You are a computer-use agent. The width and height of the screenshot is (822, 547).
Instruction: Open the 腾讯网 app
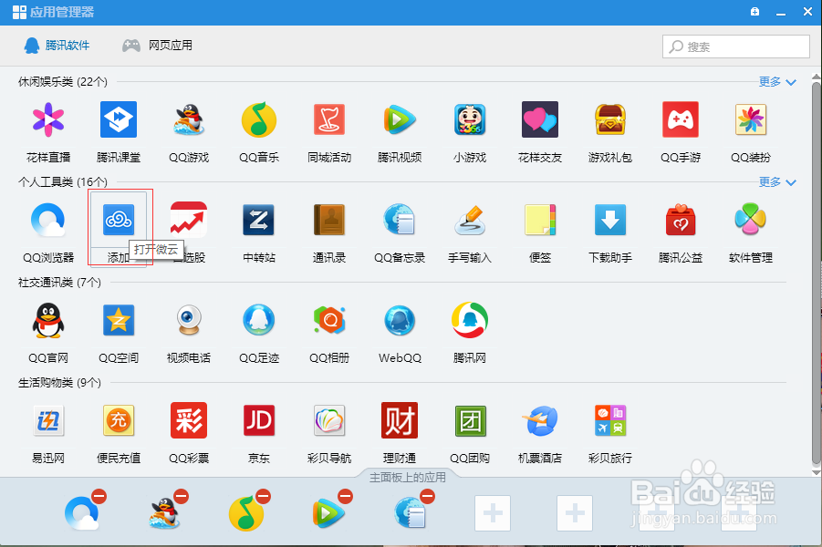(x=470, y=320)
